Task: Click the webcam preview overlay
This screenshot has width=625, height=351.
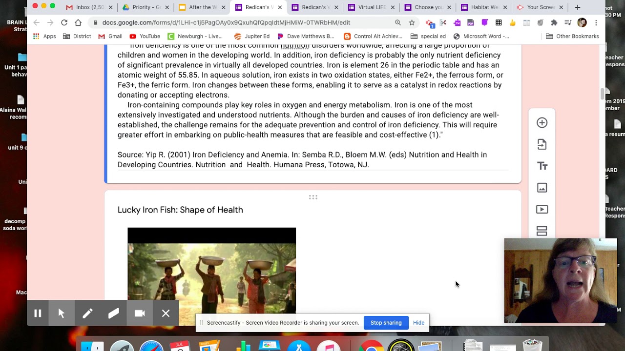Action: (561, 280)
